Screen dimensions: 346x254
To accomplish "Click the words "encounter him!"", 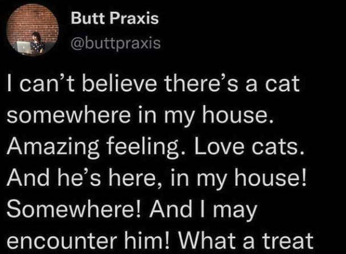I will pyautogui.click(x=88, y=241).
